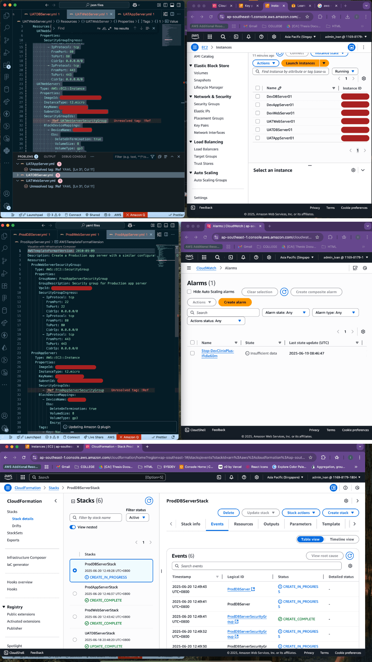The height and width of the screenshot is (662, 372).
Task: Expand UATDBServer.yml entry in Problems panel
Action: (18, 175)
